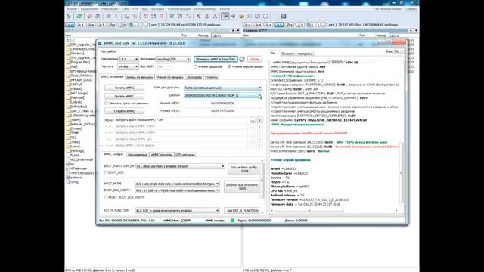Click the Erase eMMC button

pos(124,111)
